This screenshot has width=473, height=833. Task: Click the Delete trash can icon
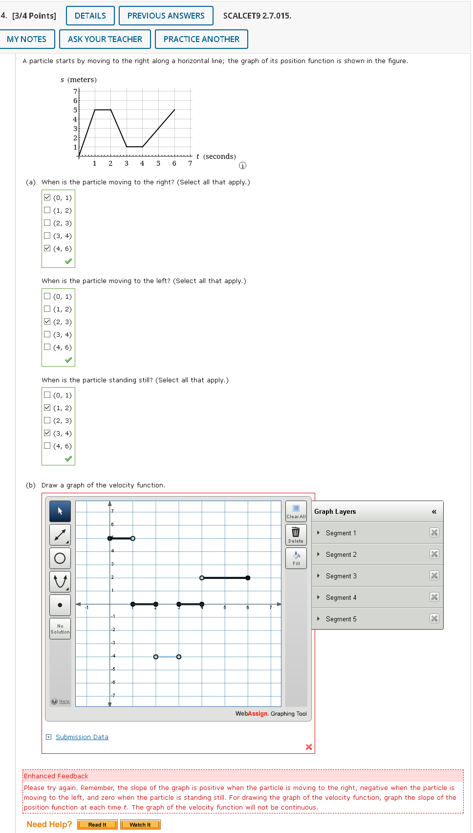[x=296, y=535]
